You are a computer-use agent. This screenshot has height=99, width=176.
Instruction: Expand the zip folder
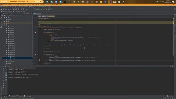click(5, 21)
